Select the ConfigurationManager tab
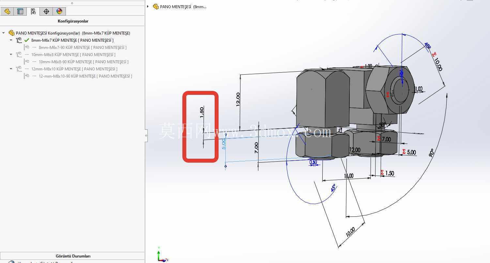 point(33,11)
